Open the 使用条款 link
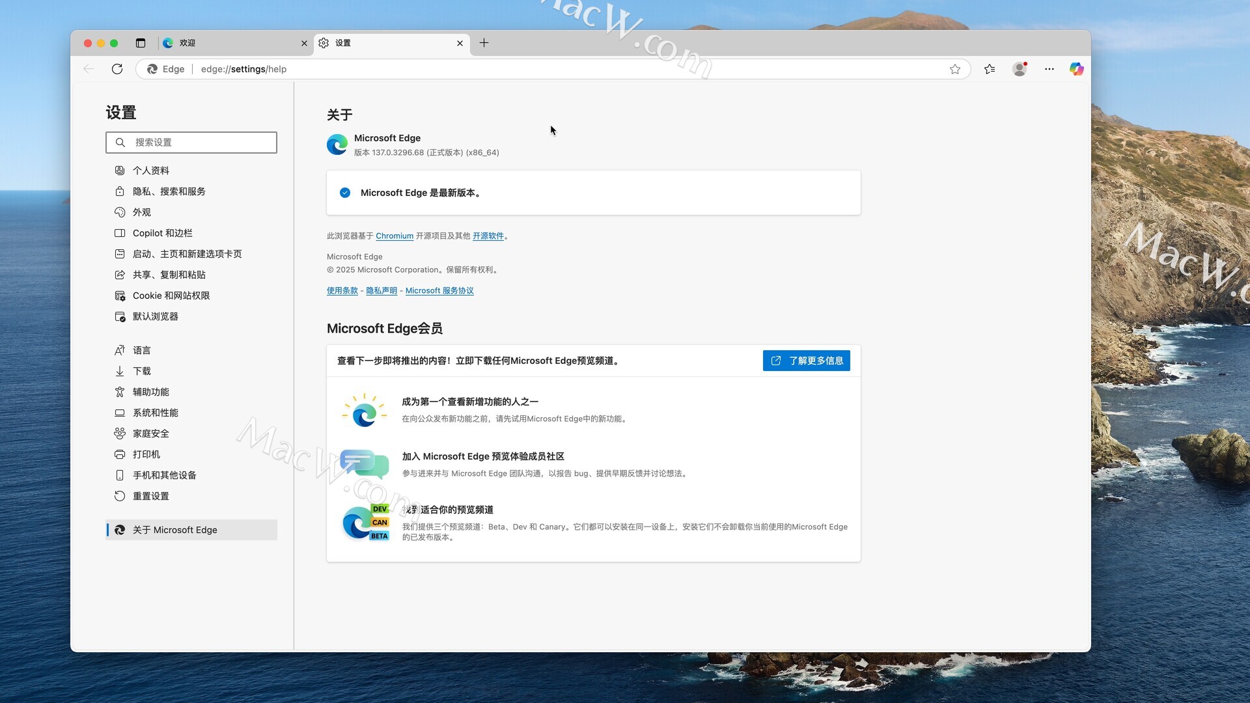Image resolution: width=1250 pixels, height=703 pixels. click(x=342, y=291)
